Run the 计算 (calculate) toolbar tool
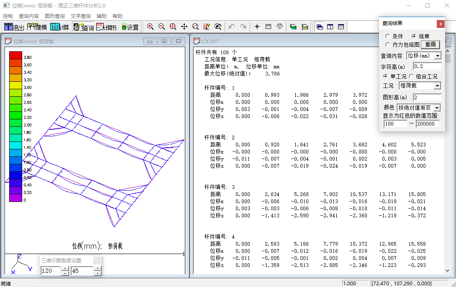456x287 pixels. 60,27
